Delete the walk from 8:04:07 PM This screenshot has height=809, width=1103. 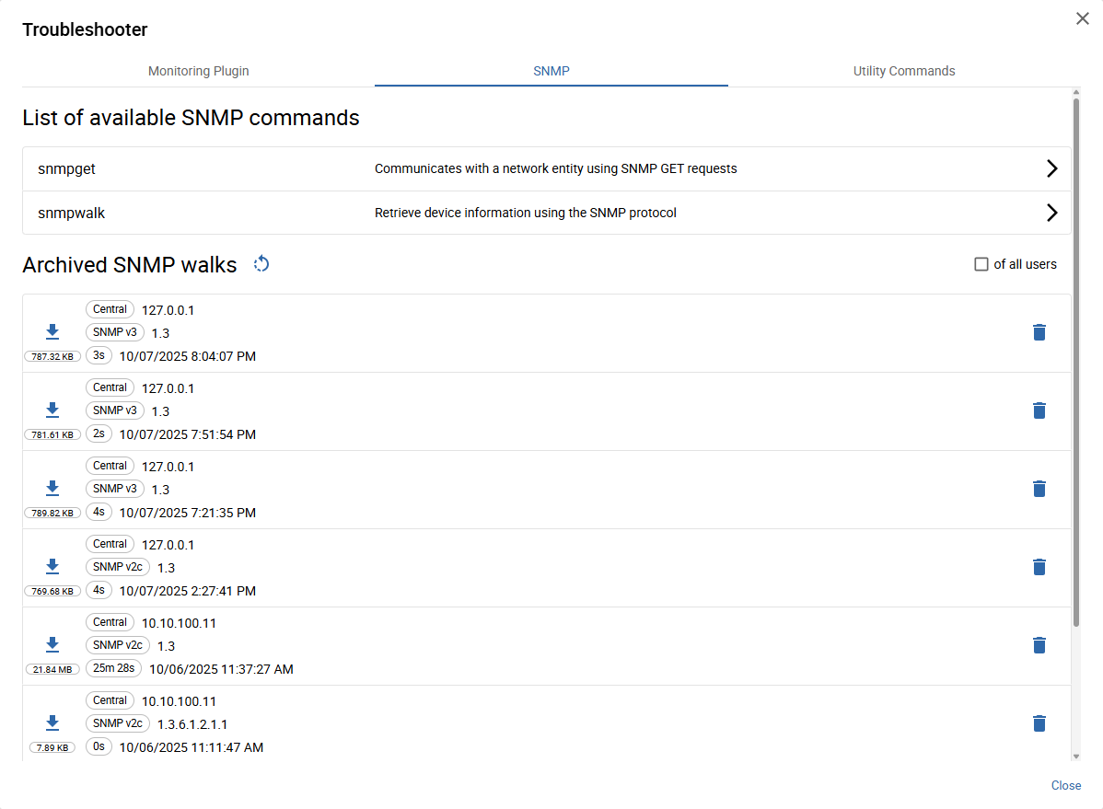1039,332
